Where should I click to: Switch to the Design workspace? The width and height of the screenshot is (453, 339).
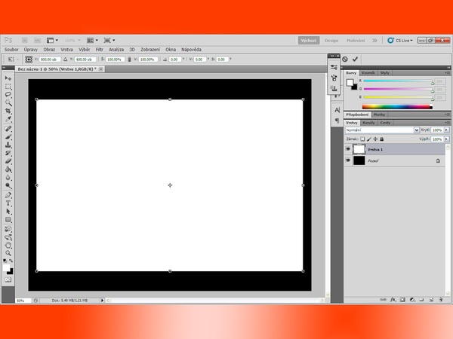(331, 40)
